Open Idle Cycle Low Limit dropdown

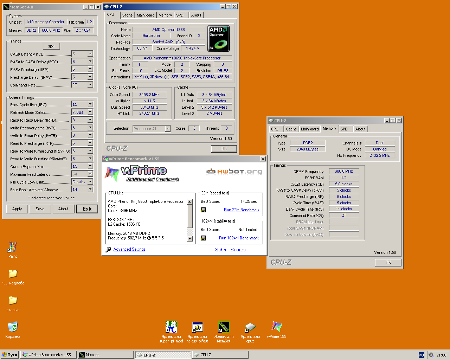pos(90,182)
